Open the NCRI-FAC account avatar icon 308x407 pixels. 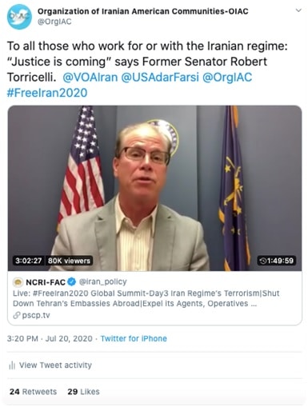(x=18, y=282)
